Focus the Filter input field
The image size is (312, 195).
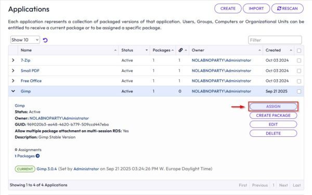tap(275, 40)
